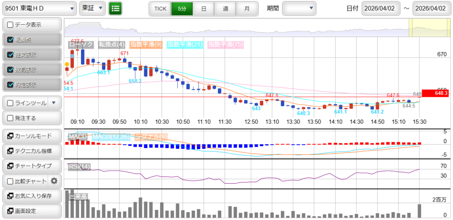Save chart with お気に入り保存
The height and width of the screenshot is (220, 453).
[x=31, y=196]
